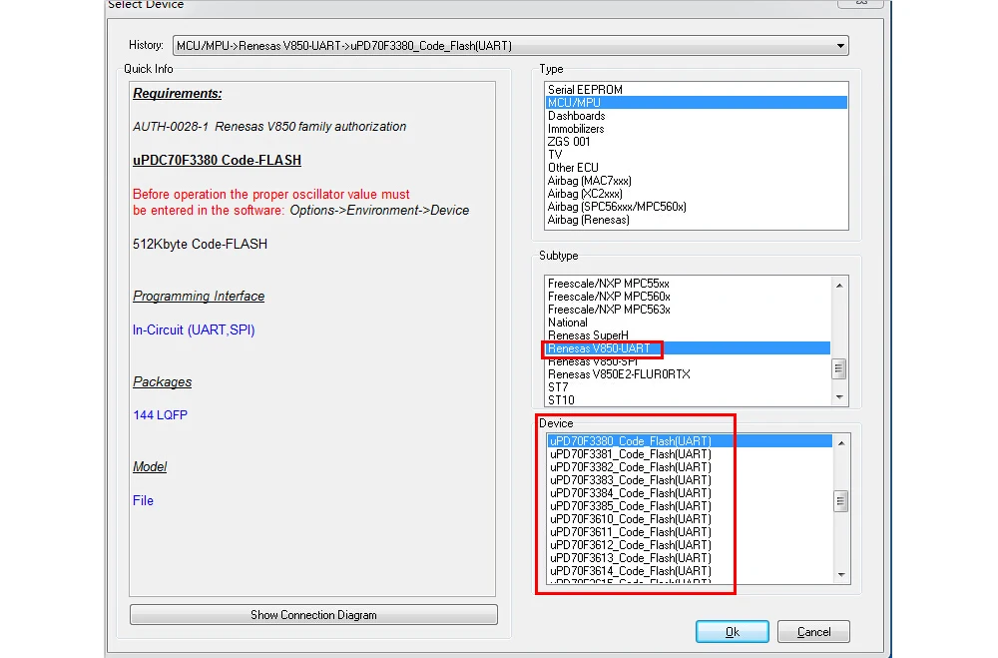Image resolution: width=998 pixels, height=658 pixels.
Task: Click Device list scroll up arrow
Action: [840, 443]
